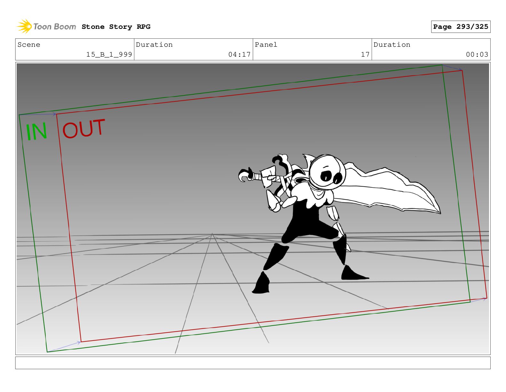Click the panel number 17
Image resolution: width=506 pixels, height=392 pixels.
[365, 54]
